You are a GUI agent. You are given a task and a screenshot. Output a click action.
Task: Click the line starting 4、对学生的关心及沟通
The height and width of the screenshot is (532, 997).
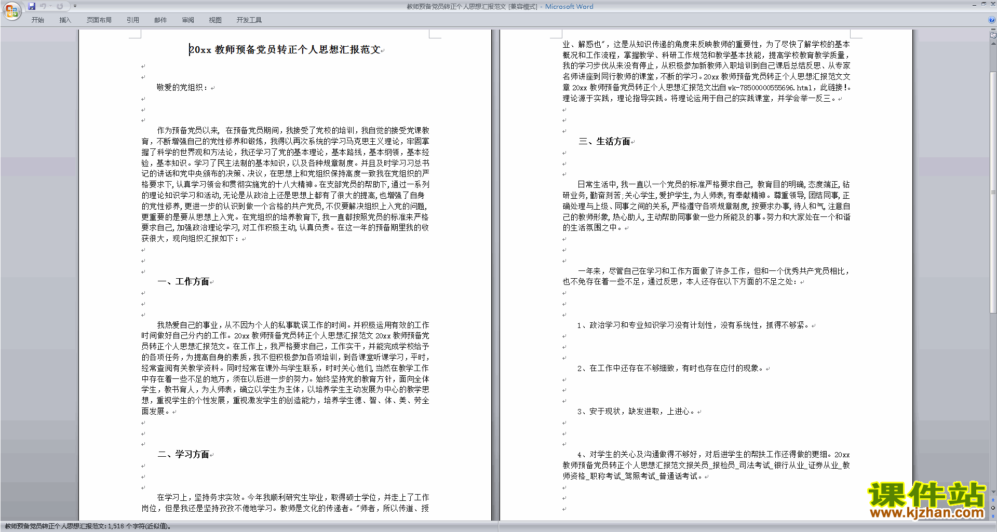tap(706, 465)
